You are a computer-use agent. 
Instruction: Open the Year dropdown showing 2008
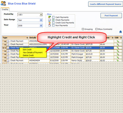click(x=41, y=26)
